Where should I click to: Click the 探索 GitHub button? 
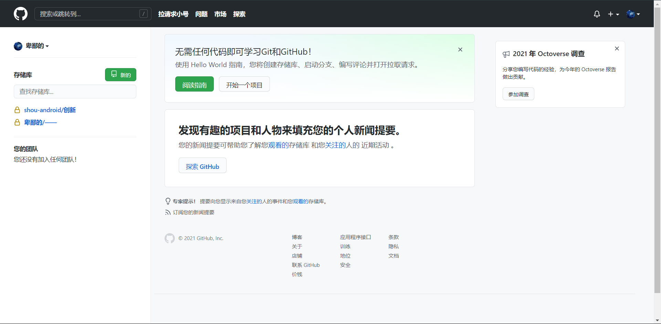(x=202, y=166)
